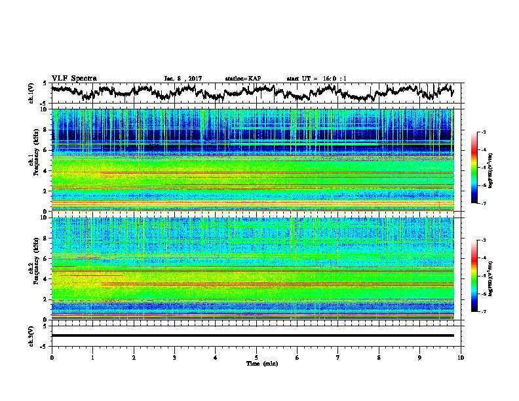The height and width of the screenshot is (401, 519).
Task: Click the "VLF Spectra" plot title
Action: (74, 79)
